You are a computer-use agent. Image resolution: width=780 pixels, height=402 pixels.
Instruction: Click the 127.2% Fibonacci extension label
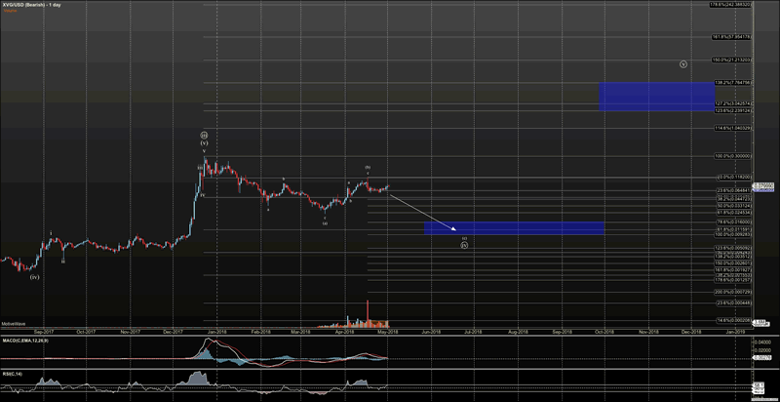coord(732,103)
